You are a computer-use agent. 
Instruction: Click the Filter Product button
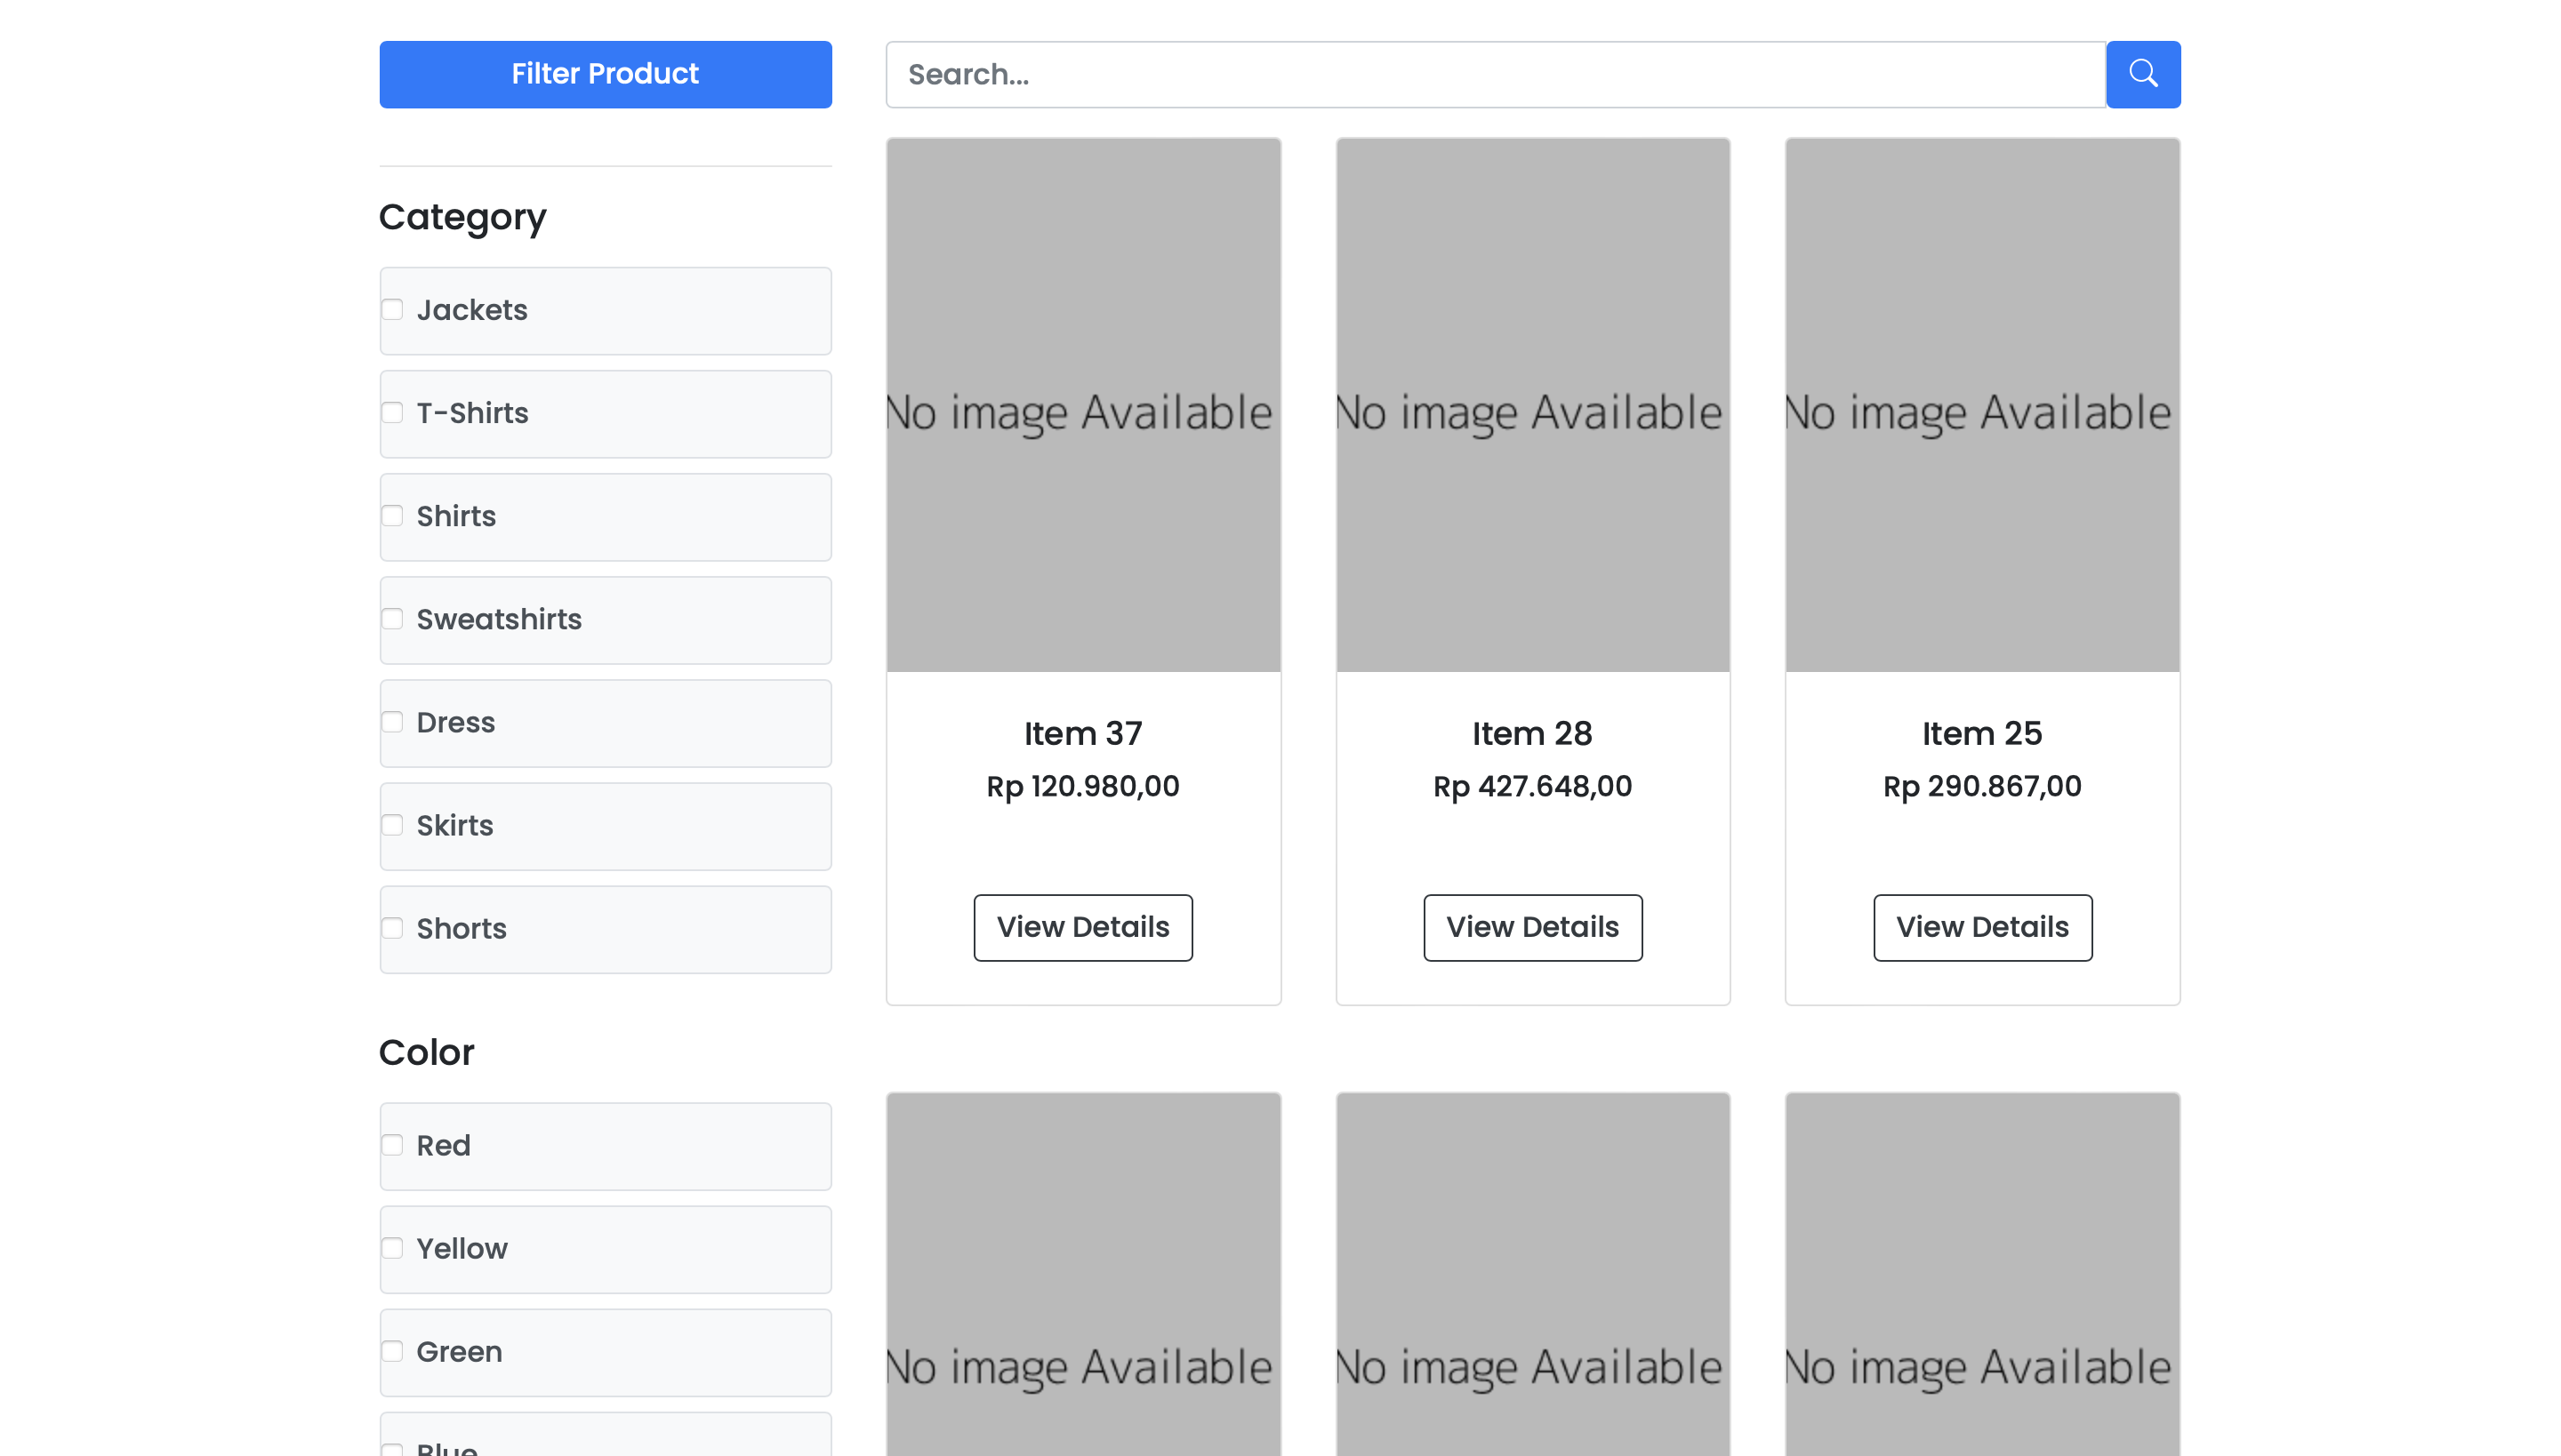606,74
